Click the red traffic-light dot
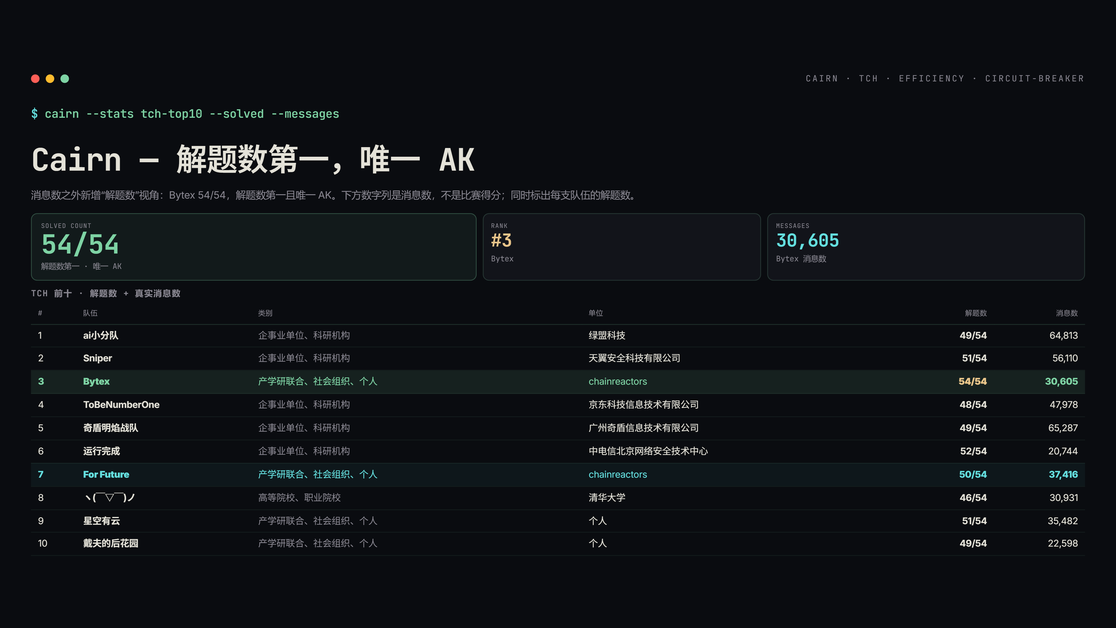This screenshot has width=1116, height=628. click(x=35, y=78)
